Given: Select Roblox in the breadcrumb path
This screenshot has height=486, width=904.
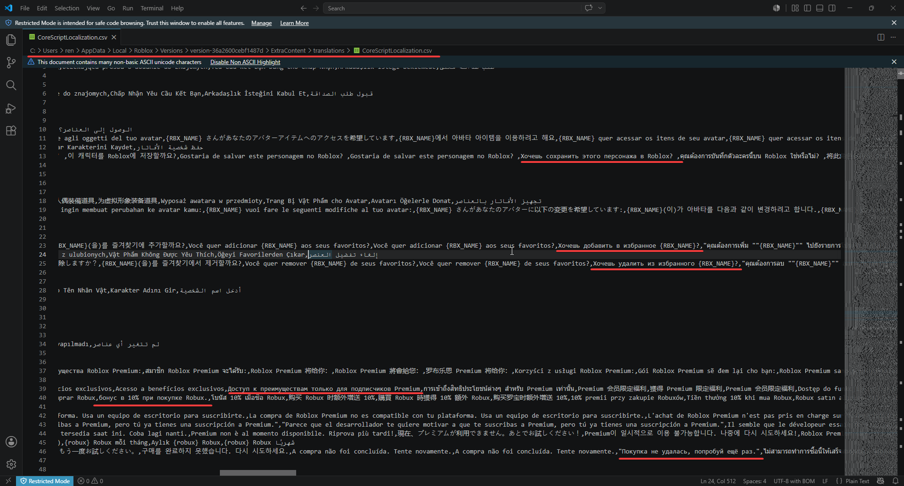Looking at the screenshot, I should [x=143, y=50].
